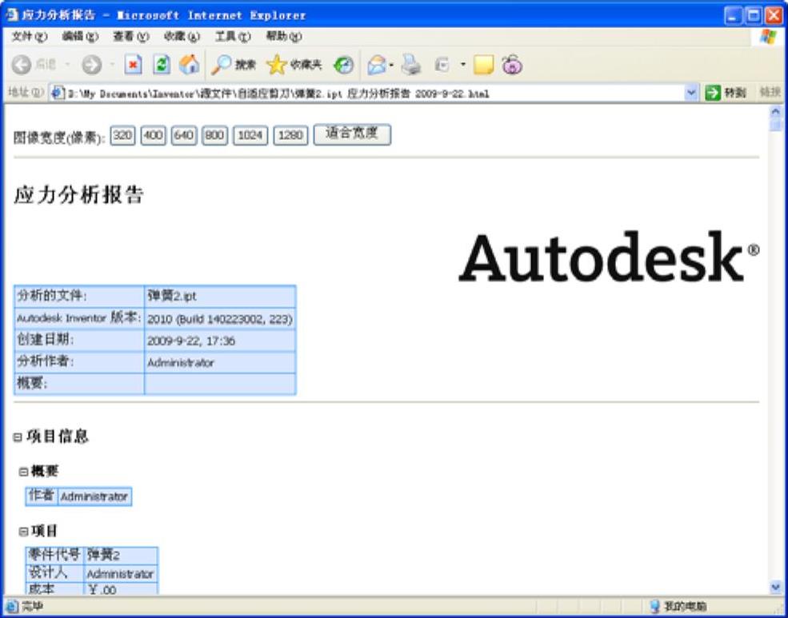The image size is (788, 618).
Task: Click the 应力分析报告 heading
Action: [x=79, y=195]
